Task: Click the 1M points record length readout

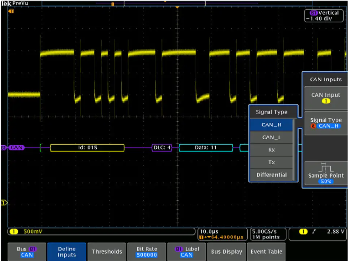Action: [265, 237]
